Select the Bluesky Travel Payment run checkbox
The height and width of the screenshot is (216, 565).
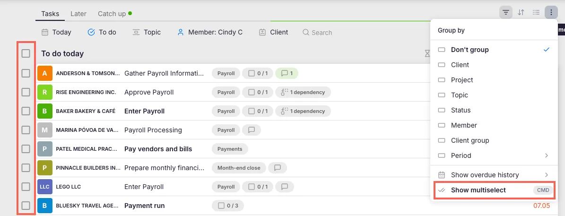pos(26,206)
